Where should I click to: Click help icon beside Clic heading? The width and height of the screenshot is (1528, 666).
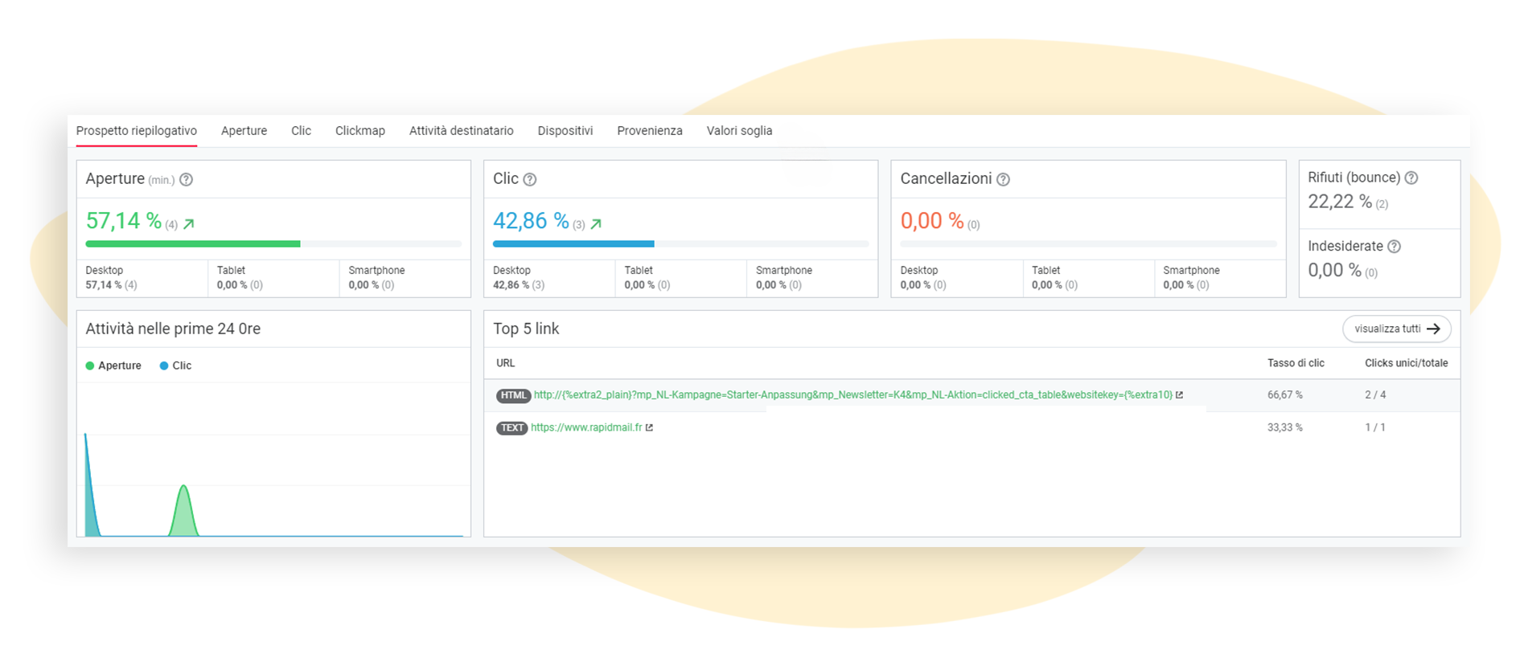click(x=529, y=180)
